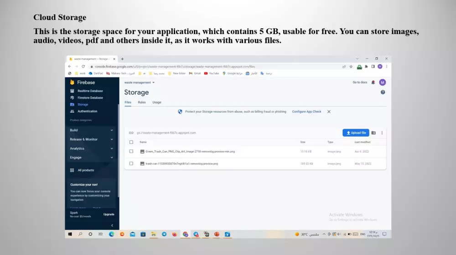Click the create folder icon next to Upload file
456x255 pixels.
click(x=374, y=133)
